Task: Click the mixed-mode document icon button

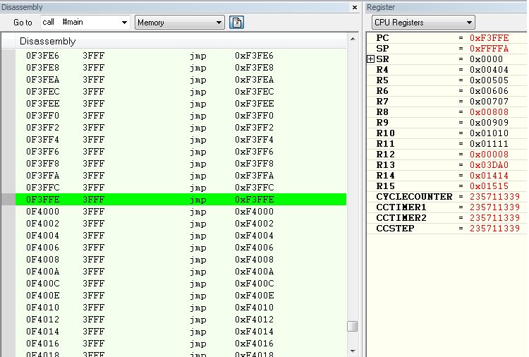Action: click(236, 23)
